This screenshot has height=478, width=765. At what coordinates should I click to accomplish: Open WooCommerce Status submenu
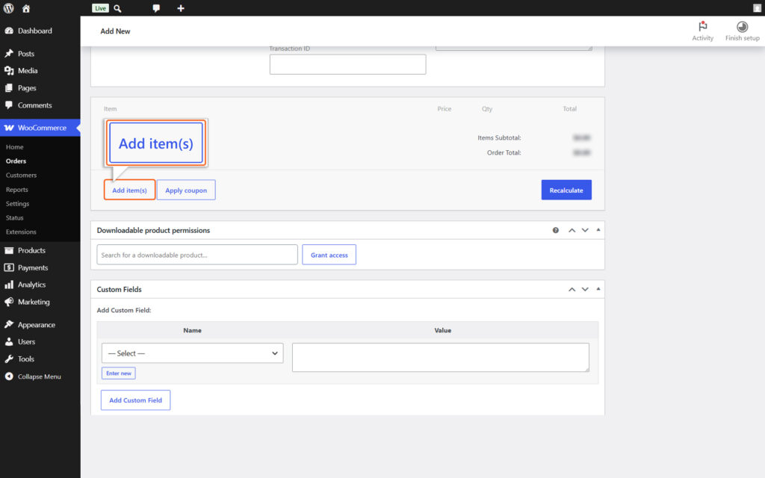tap(15, 217)
